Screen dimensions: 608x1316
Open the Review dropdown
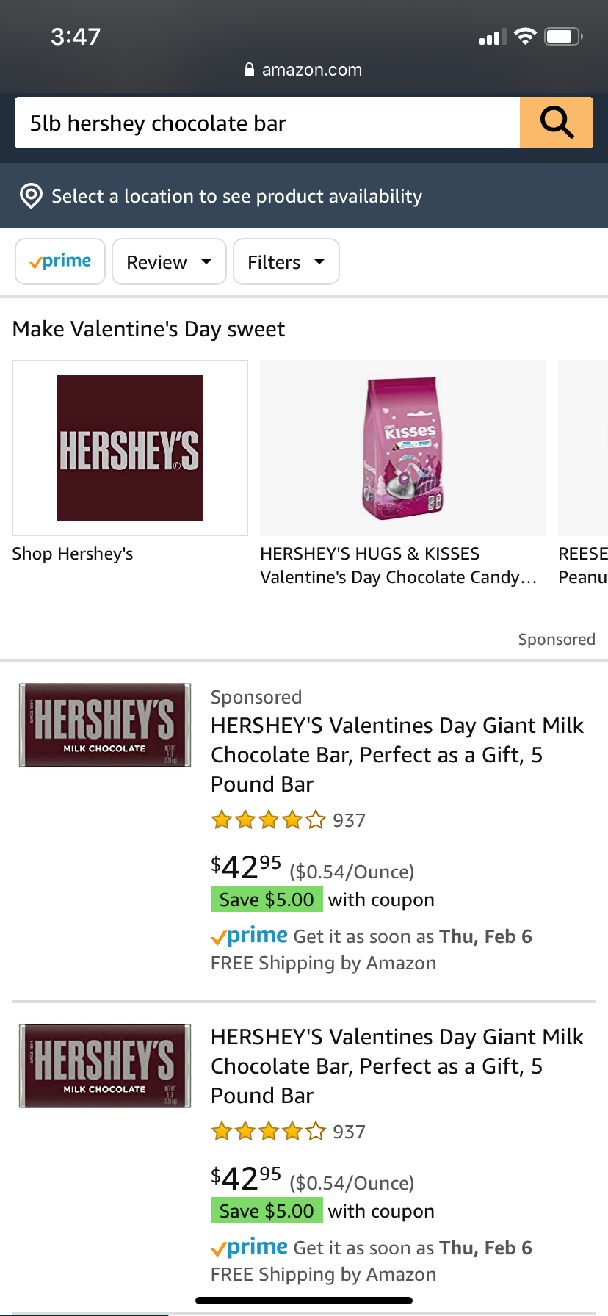point(169,261)
